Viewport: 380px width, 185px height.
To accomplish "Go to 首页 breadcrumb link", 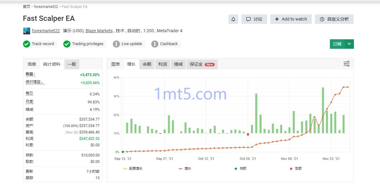I will pyautogui.click(x=26, y=6).
